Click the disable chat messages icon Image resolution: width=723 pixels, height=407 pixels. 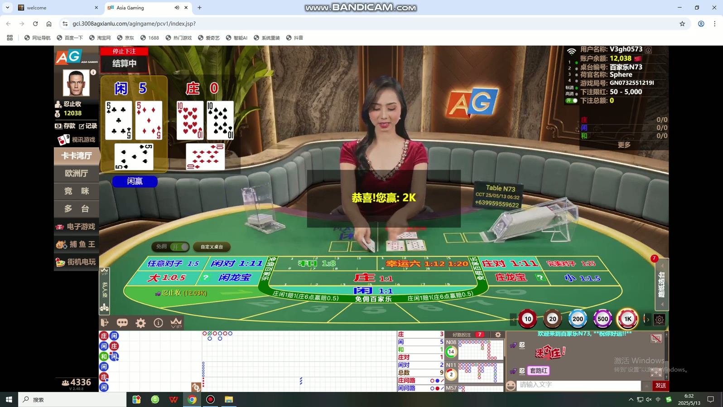(656, 339)
